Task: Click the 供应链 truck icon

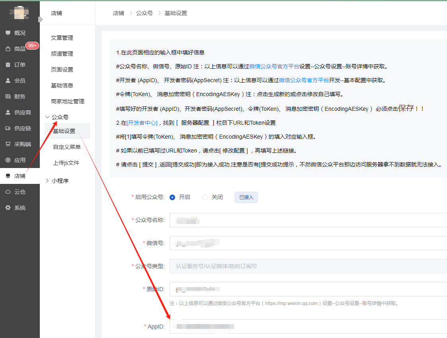Action: click(8, 128)
